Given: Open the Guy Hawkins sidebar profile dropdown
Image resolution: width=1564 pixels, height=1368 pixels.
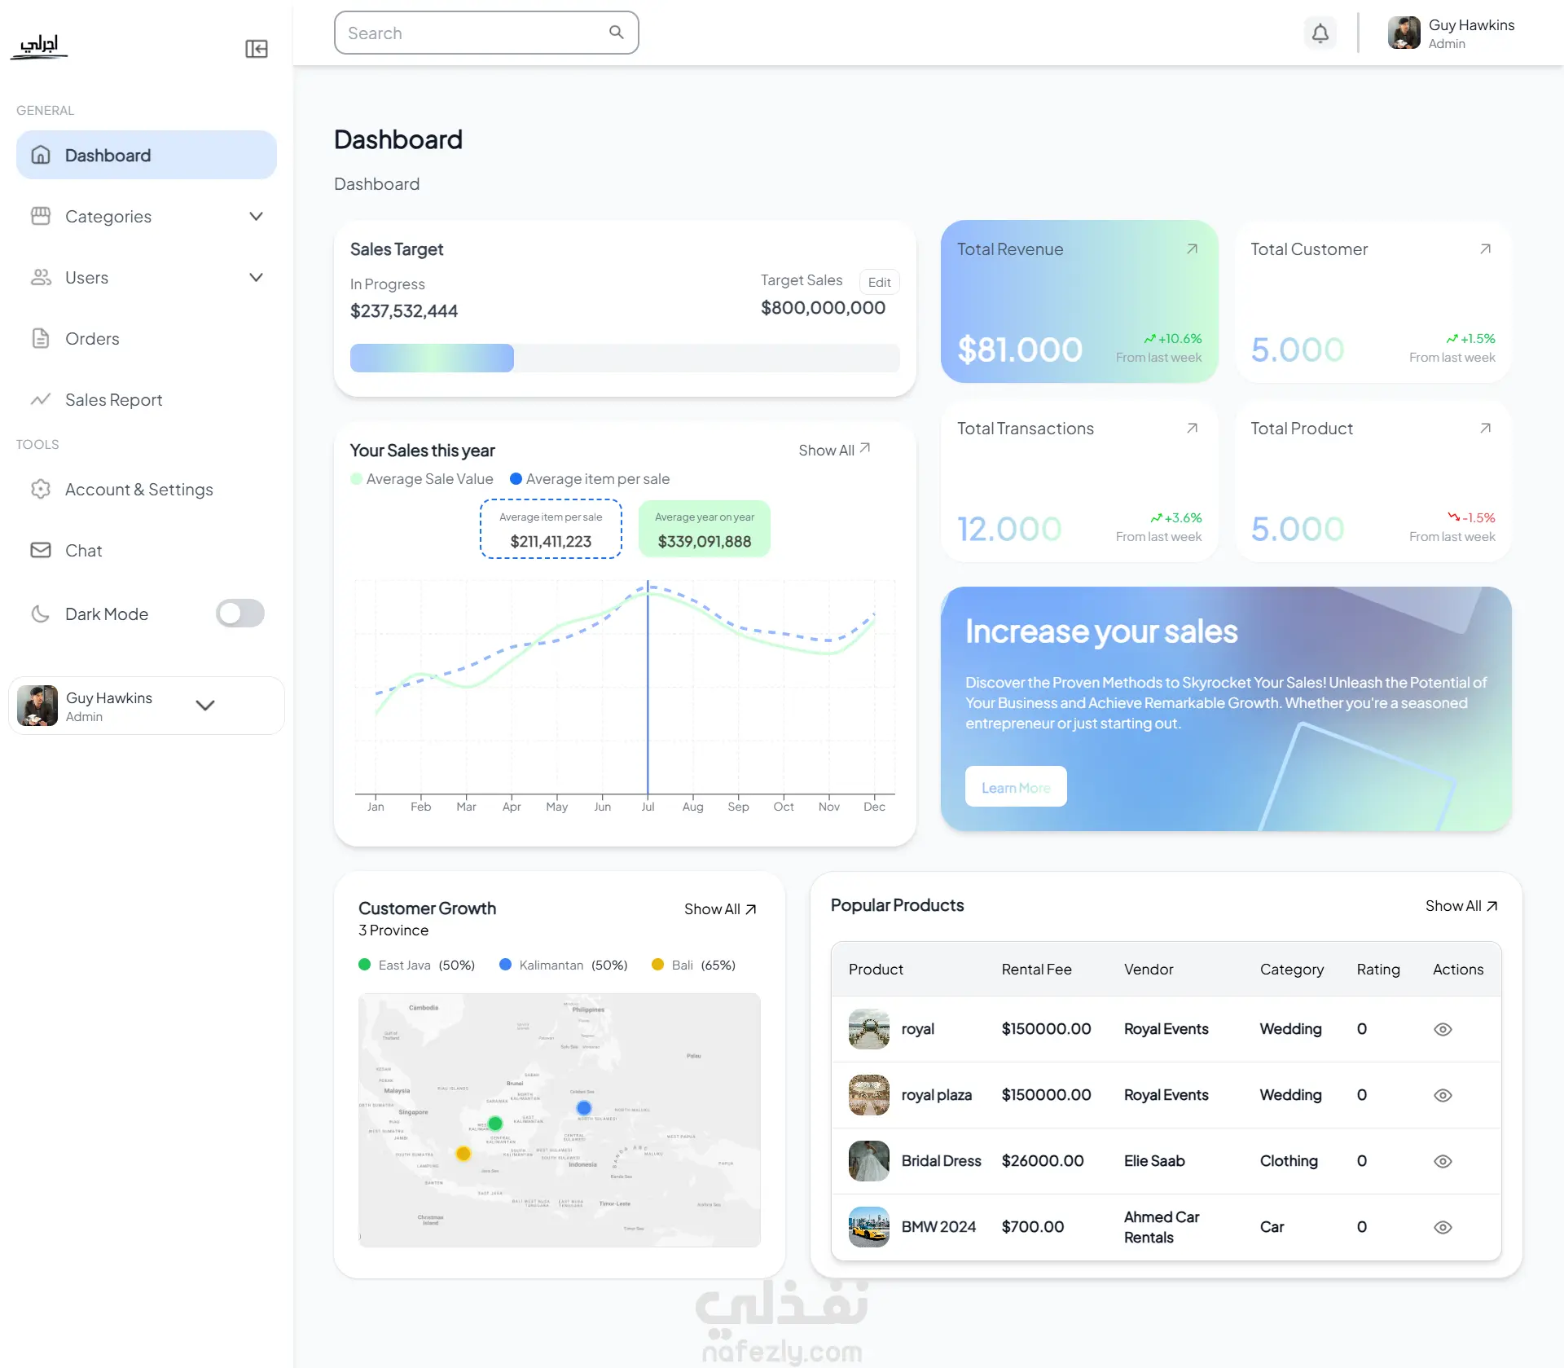Looking at the screenshot, I should (x=205, y=706).
